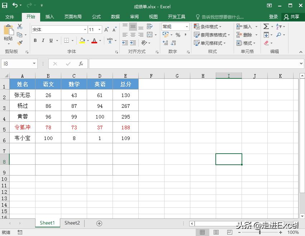Click the 登录 sign-in button
This screenshot has height=236, width=305.
(x=273, y=16)
